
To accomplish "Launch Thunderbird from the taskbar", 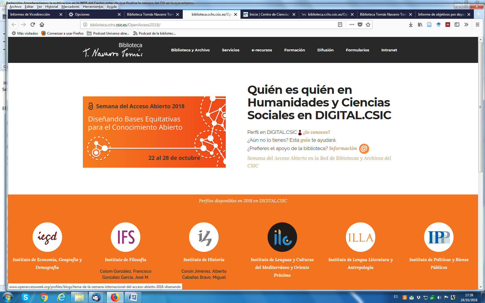I will (97, 297).
